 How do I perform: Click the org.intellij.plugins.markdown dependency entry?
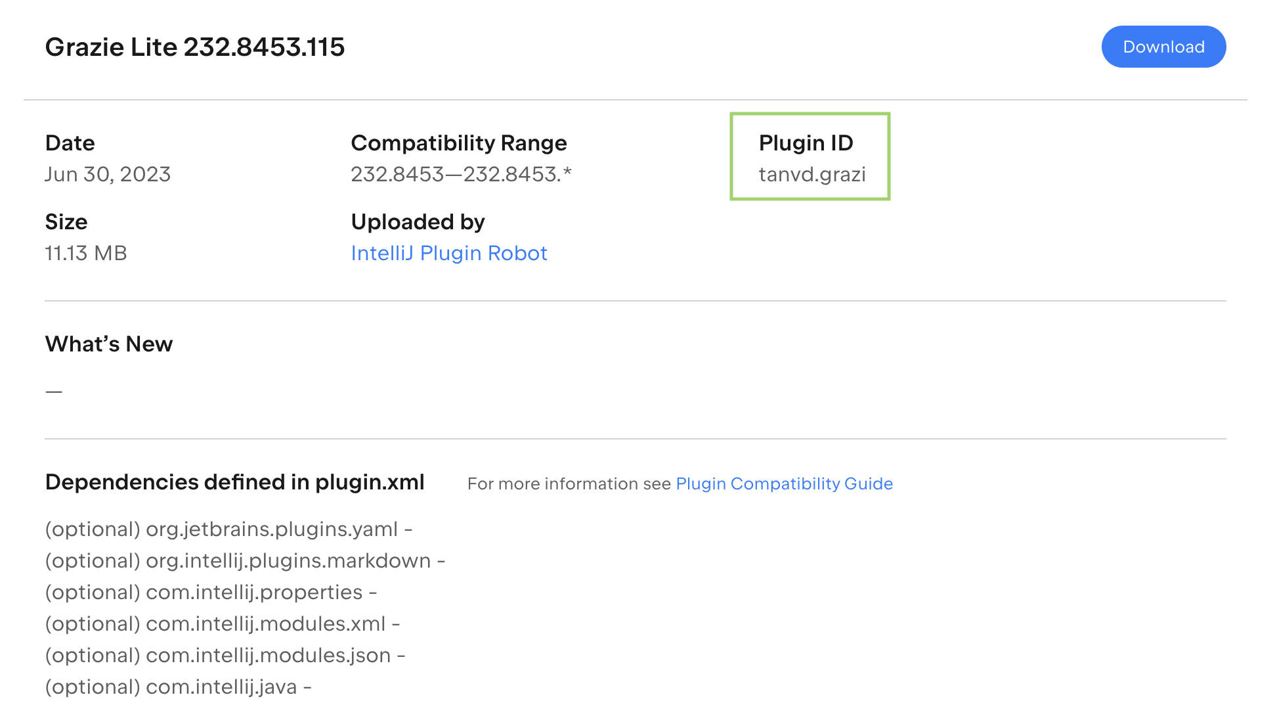click(x=245, y=560)
